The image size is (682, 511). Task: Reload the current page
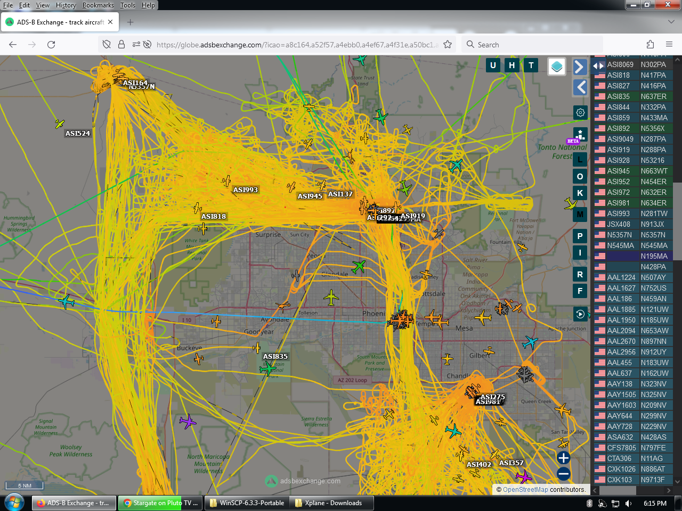click(51, 45)
